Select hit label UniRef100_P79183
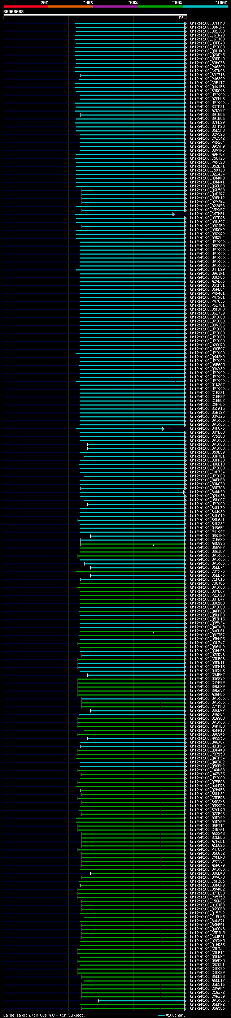 207,437
